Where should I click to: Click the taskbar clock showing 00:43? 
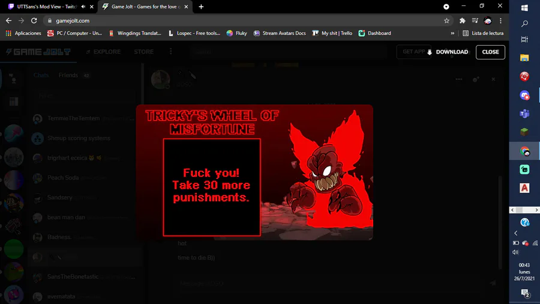click(x=524, y=272)
